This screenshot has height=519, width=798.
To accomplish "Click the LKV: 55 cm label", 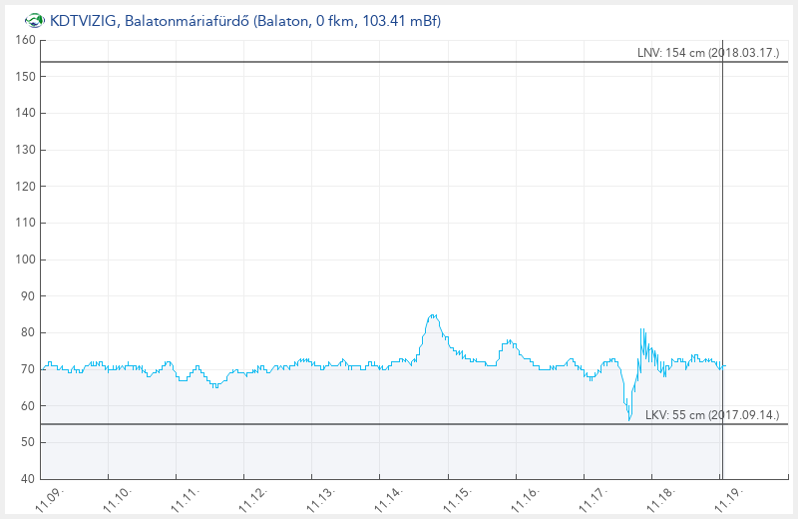I will (711, 415).
